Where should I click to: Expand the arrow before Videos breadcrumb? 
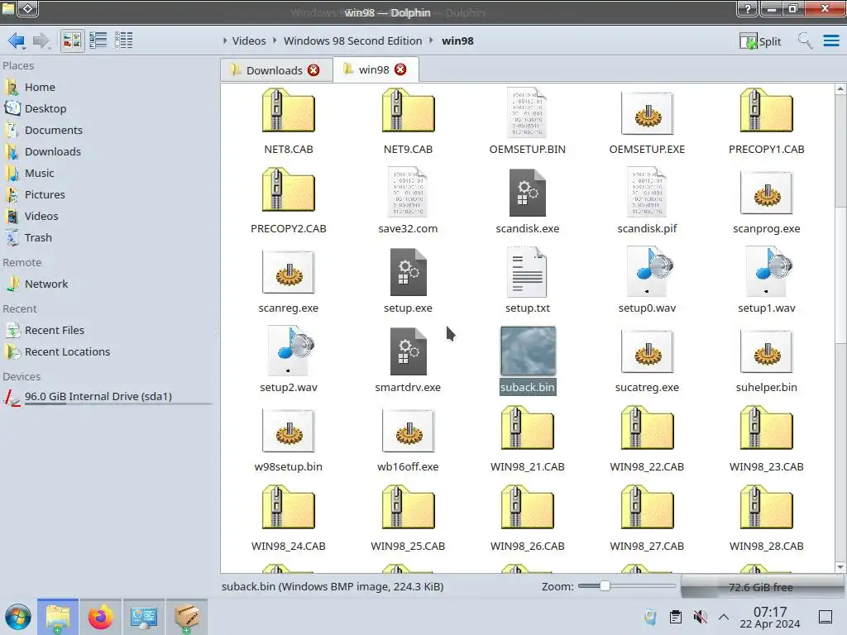[x=225, y=41]
